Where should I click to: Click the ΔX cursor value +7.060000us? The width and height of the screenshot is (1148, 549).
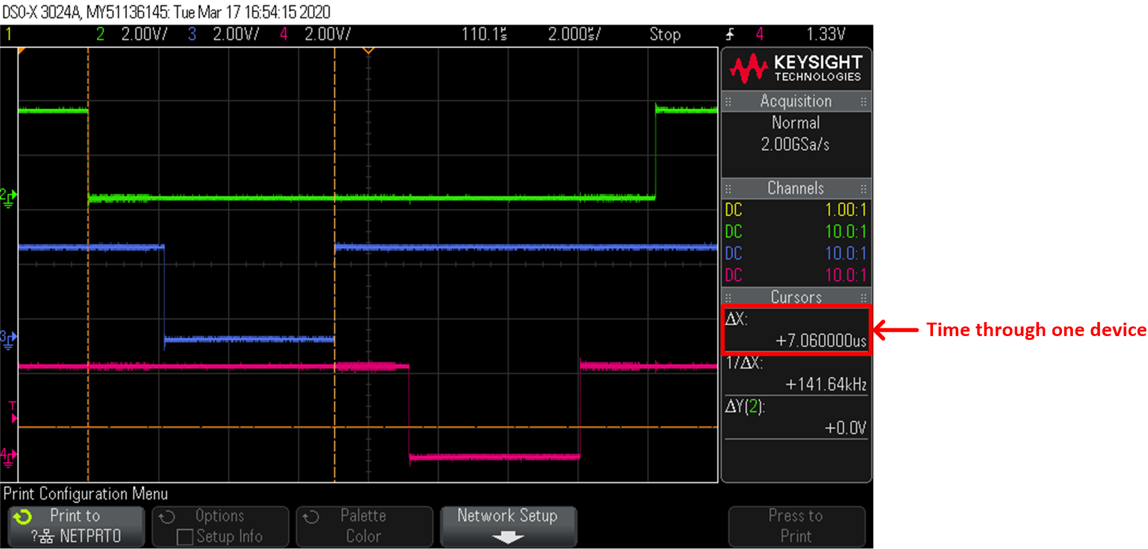coord(820,341)
